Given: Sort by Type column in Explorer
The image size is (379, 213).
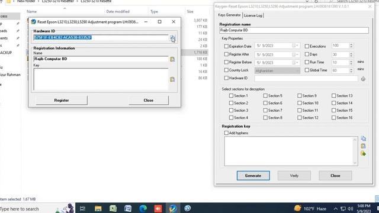Looking at the screenshot, I should tap(154, 11).
